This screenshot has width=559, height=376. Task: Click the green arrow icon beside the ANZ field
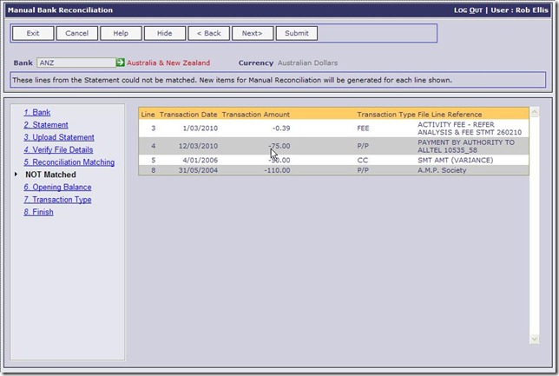coord(121,63)
